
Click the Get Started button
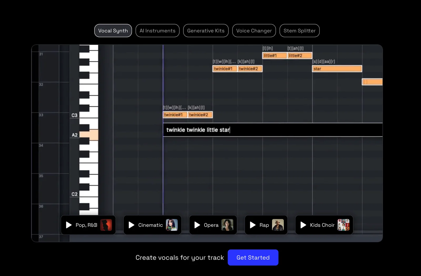(x=253, y=257)
